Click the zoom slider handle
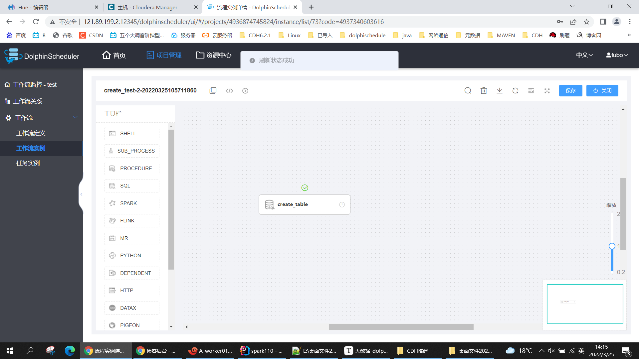 point(612,246)
